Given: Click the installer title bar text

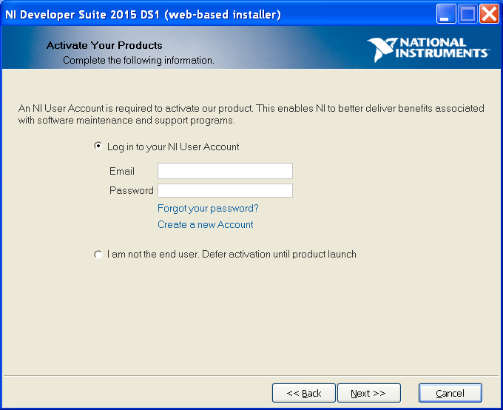Looking at the screenshot, I should tap(143, 14).
